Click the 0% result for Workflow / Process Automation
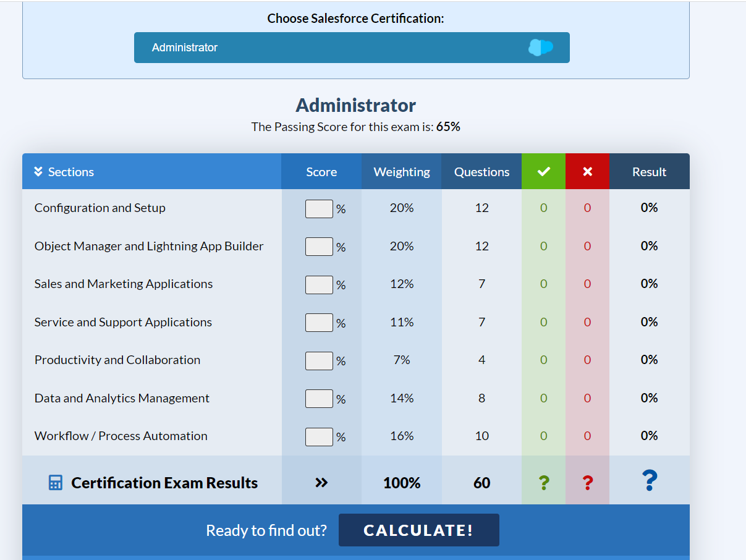This screenshot has width=746, height=560. pyautogui.click(x=650, y=436)
